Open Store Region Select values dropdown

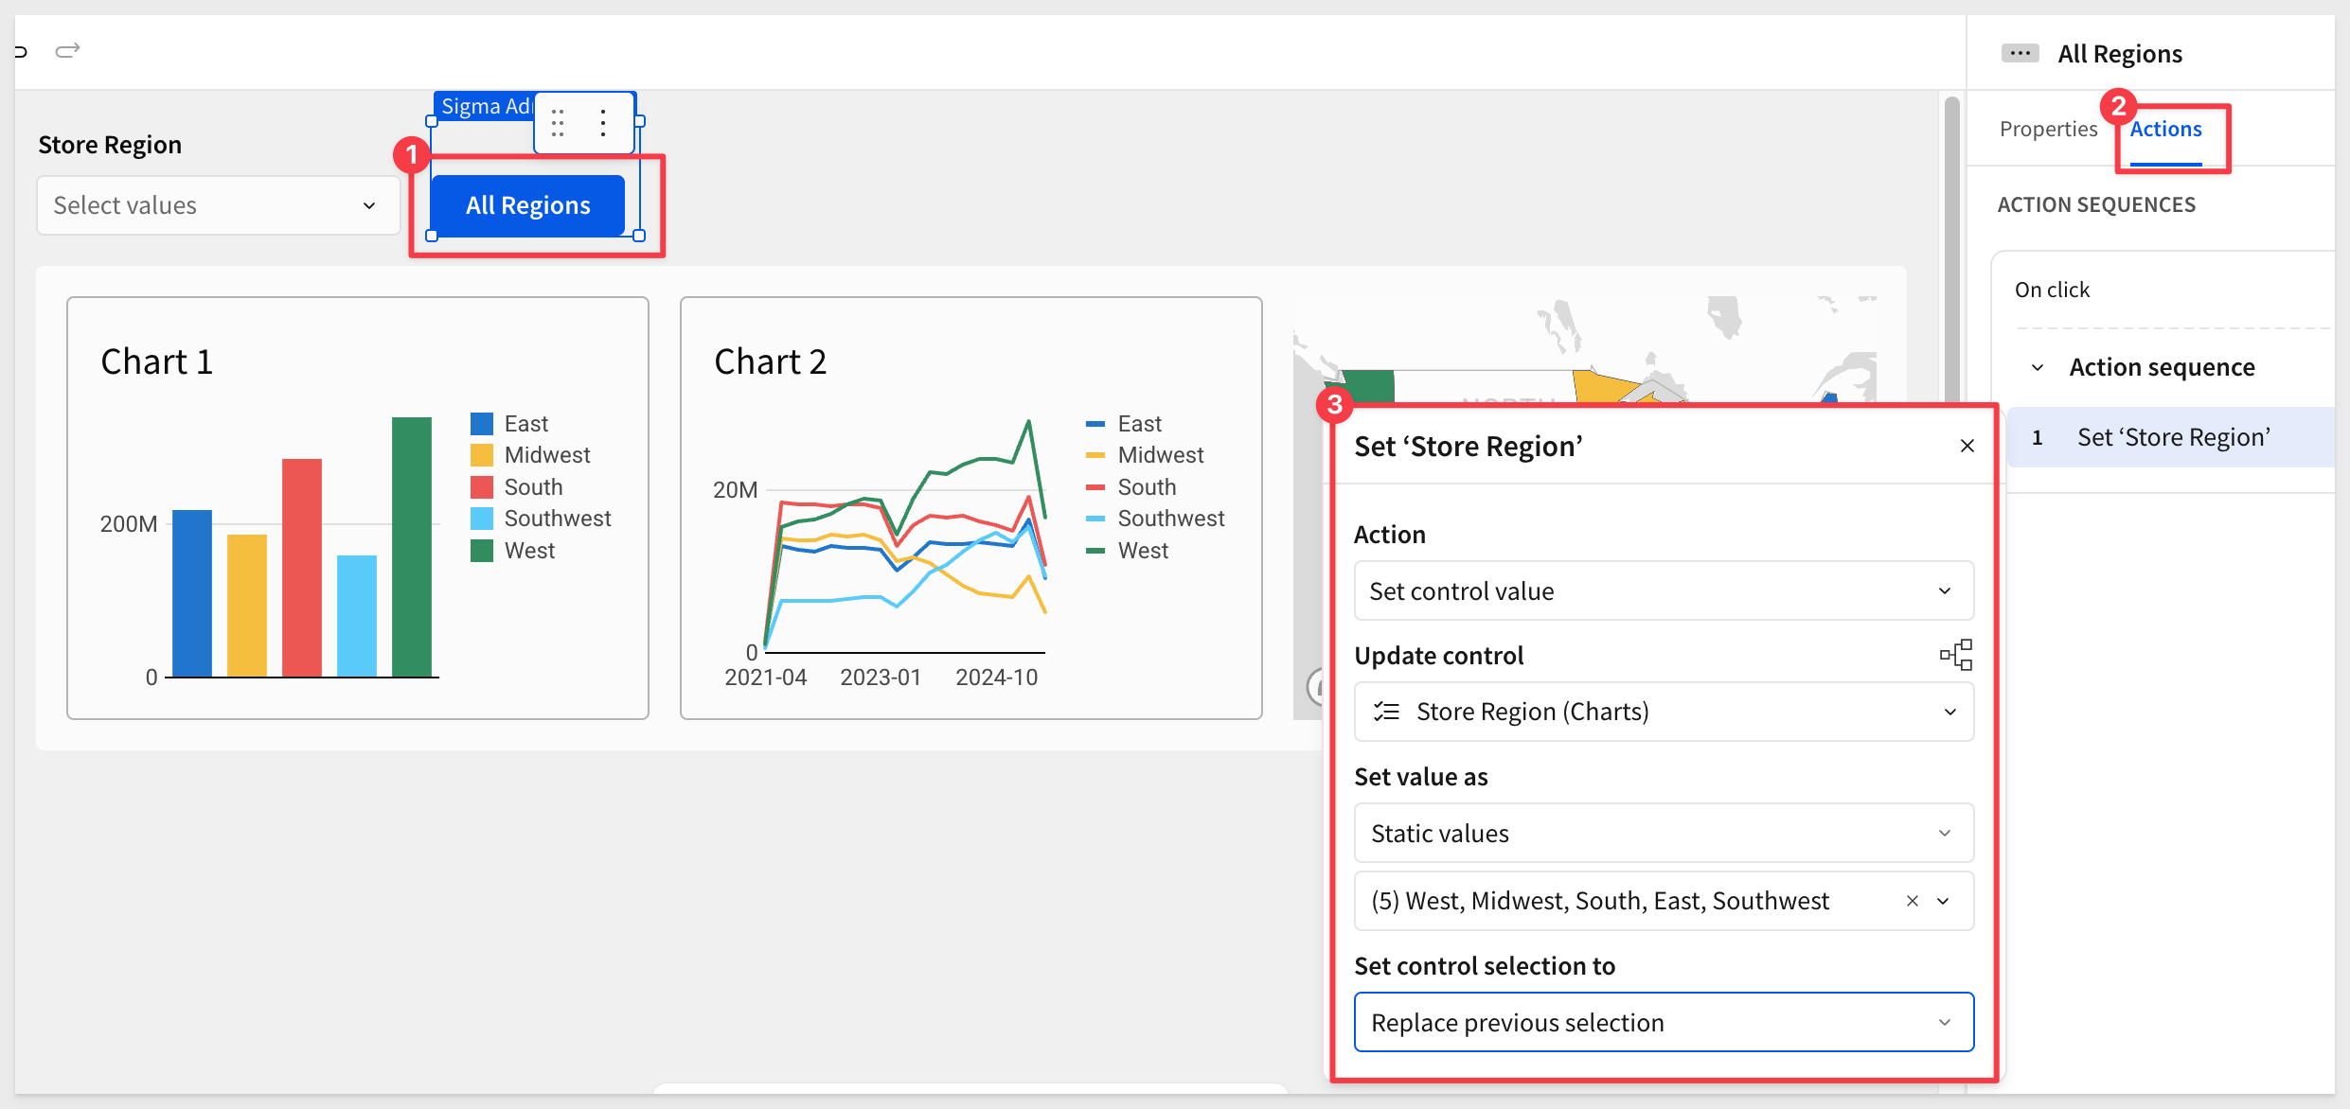pos(219,205)
